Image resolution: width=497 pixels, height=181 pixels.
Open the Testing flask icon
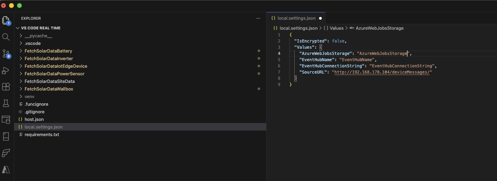click(x=6, y=103)
